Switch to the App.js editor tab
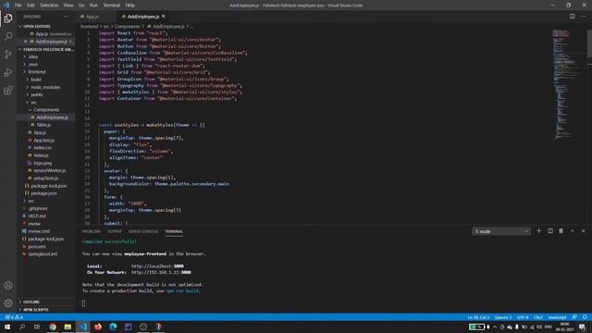 tap(92, 17)
